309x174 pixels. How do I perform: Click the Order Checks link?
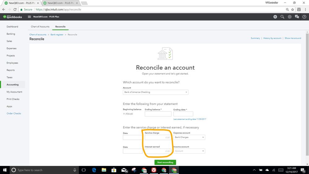pos(14,113)
